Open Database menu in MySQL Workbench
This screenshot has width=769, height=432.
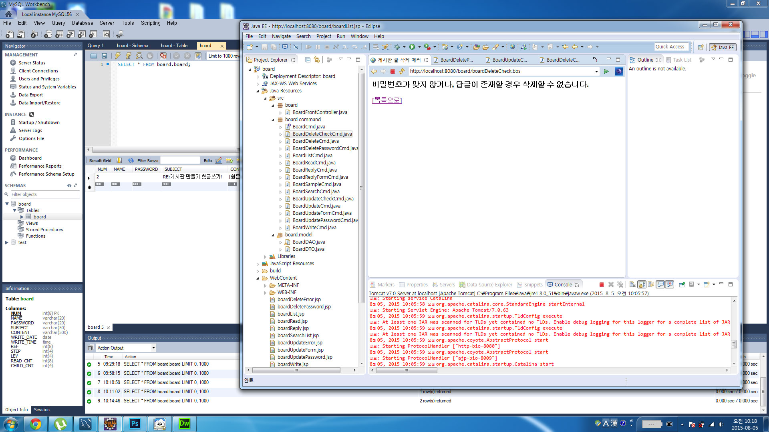[83, 23]
